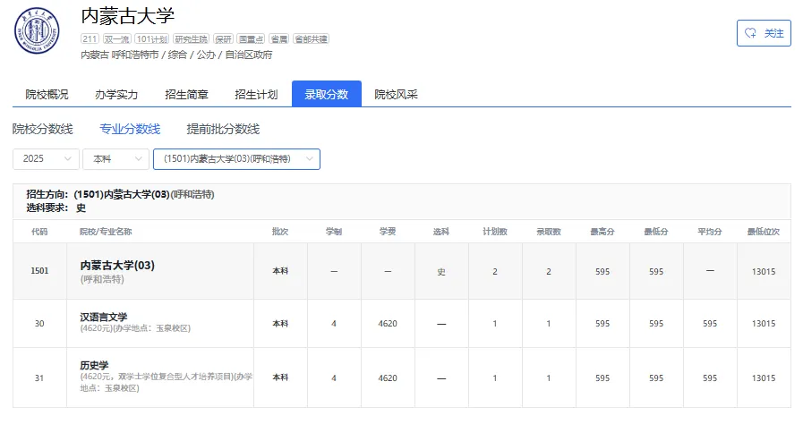Screen dimensions: 803x424
Task: Expand the 本科 level dropdown
Action: click(x=115, y=159)
